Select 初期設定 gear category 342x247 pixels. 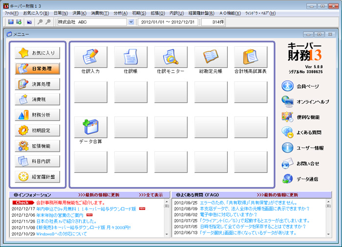tap(37, 130)
